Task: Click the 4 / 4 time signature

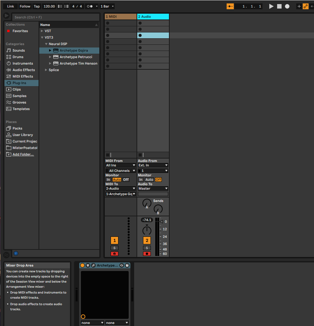Action: pyautogui.click(x=77, y=6)
